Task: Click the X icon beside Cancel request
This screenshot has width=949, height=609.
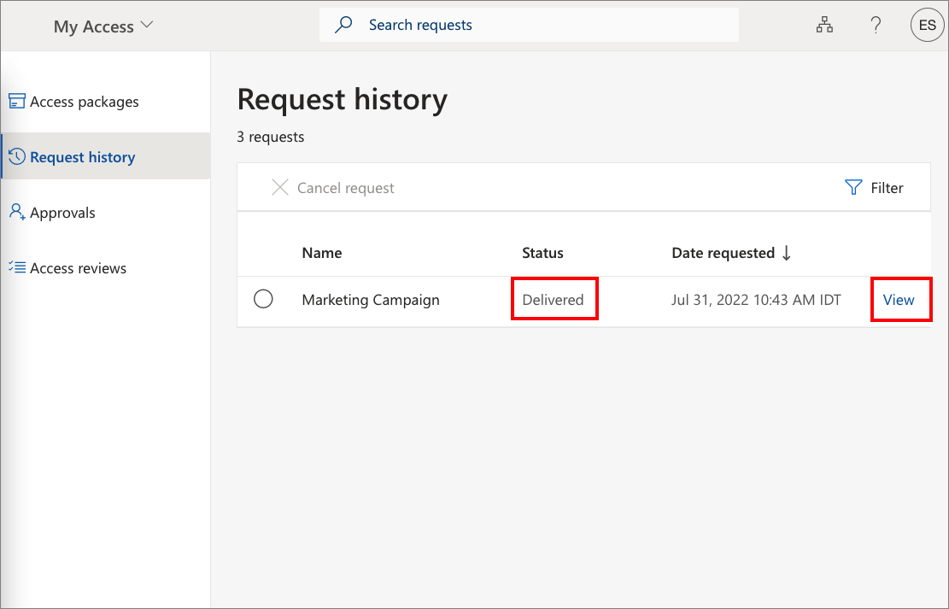Action: click(280, 187)
